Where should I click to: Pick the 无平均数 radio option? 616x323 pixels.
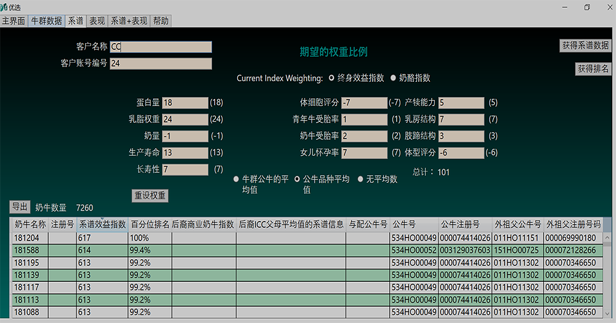tap(361, 179)
